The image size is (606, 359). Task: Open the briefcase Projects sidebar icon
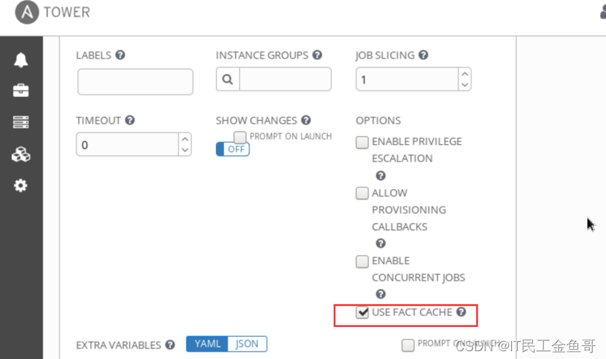[21, 90]
